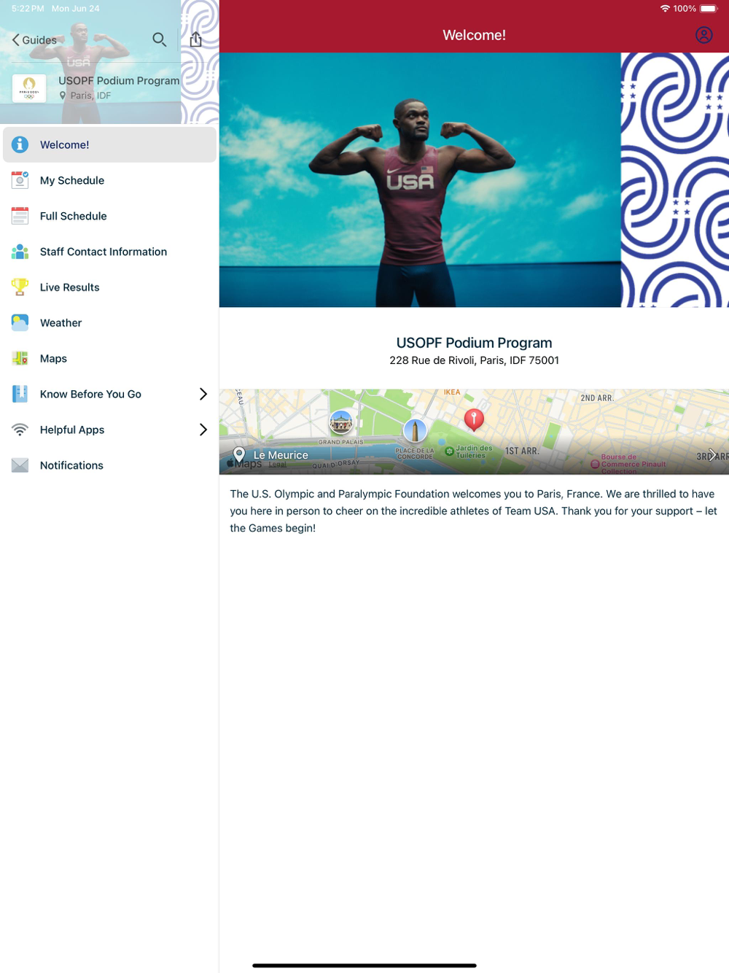Tap the map's right chevron arrow
Image resolution: width=729 pixels, height=973 pixels.
click(x=712, y=455)
